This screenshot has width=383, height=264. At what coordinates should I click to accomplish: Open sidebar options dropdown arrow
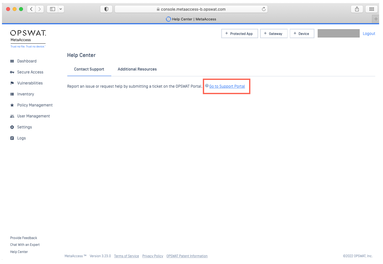coord(61,9)
